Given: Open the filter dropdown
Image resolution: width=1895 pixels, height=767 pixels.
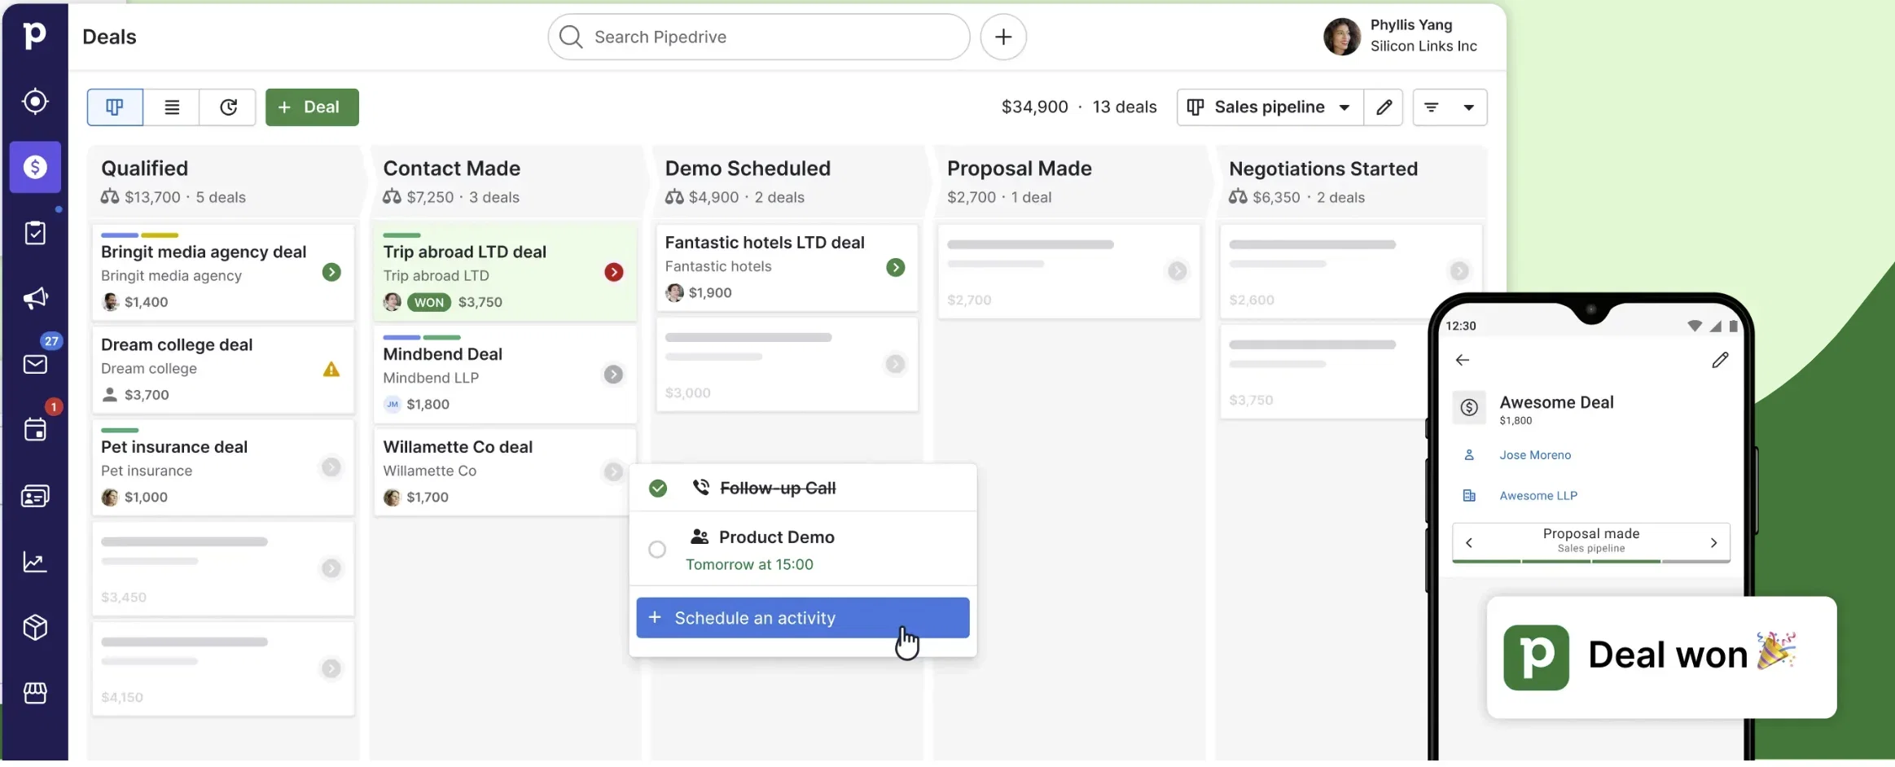Looking at the screenshot, I should pos(1450,107).
